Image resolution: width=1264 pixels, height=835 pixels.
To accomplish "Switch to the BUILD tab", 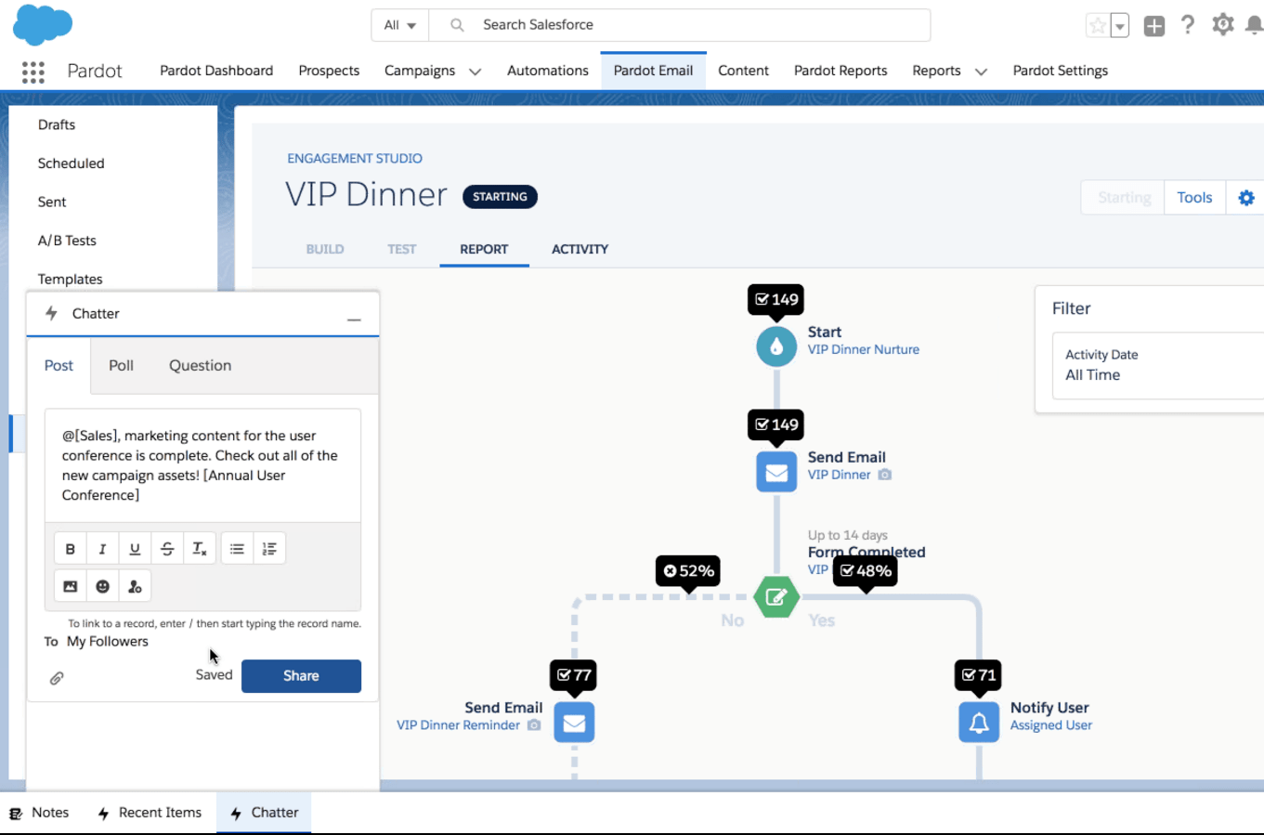I will tap(325, 249).
